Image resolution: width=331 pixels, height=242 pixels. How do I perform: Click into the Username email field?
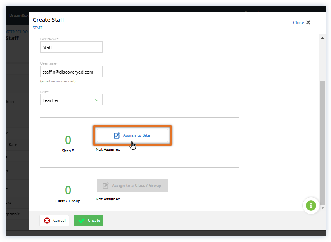coord(71,72)
